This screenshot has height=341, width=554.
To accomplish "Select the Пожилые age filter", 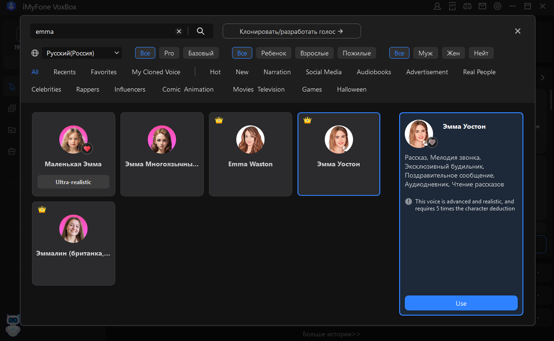I will [356, 53].
